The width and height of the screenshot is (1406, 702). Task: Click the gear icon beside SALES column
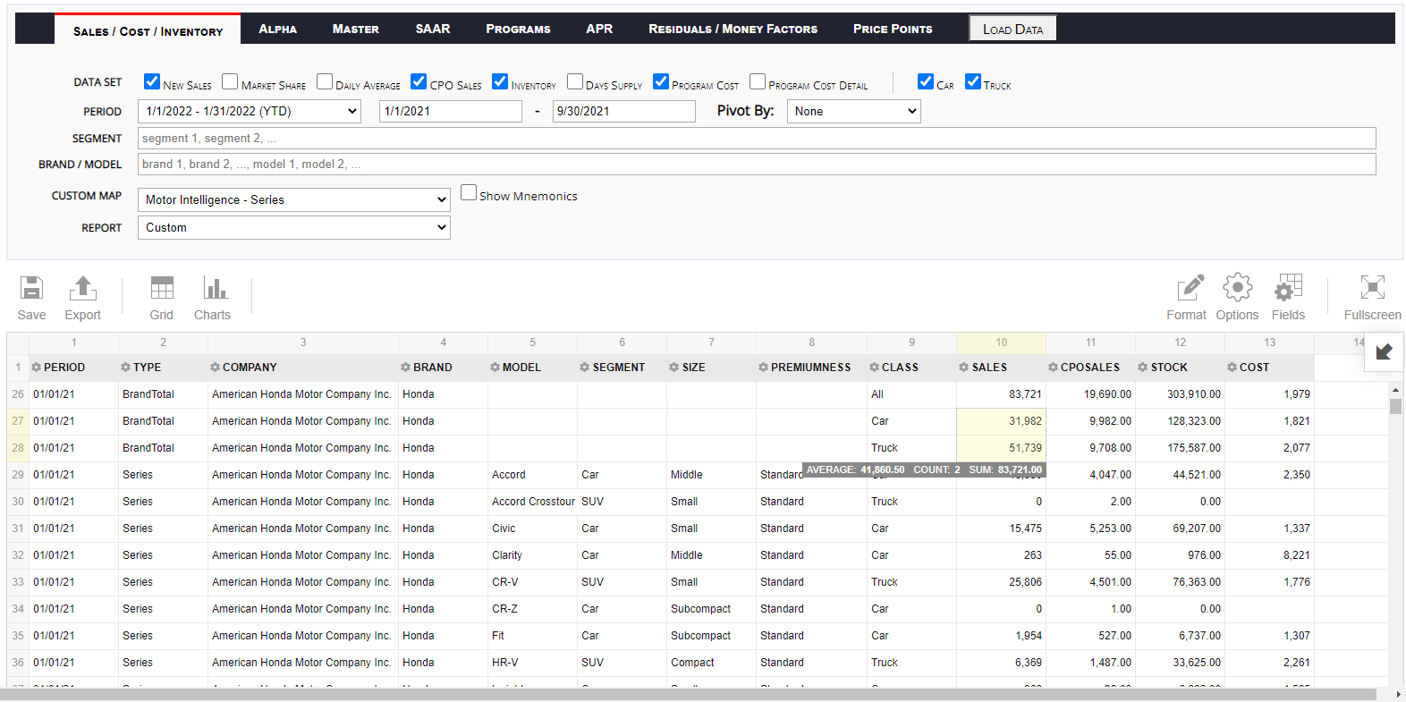tap(964, 368)
